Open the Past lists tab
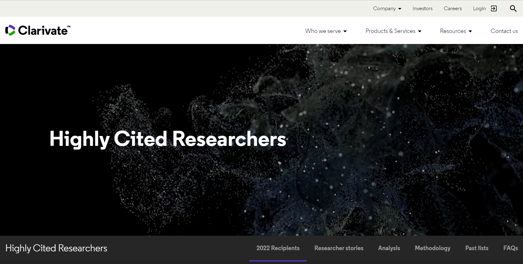Viewport: 523px width, 264px height. [x=477, y=248]
